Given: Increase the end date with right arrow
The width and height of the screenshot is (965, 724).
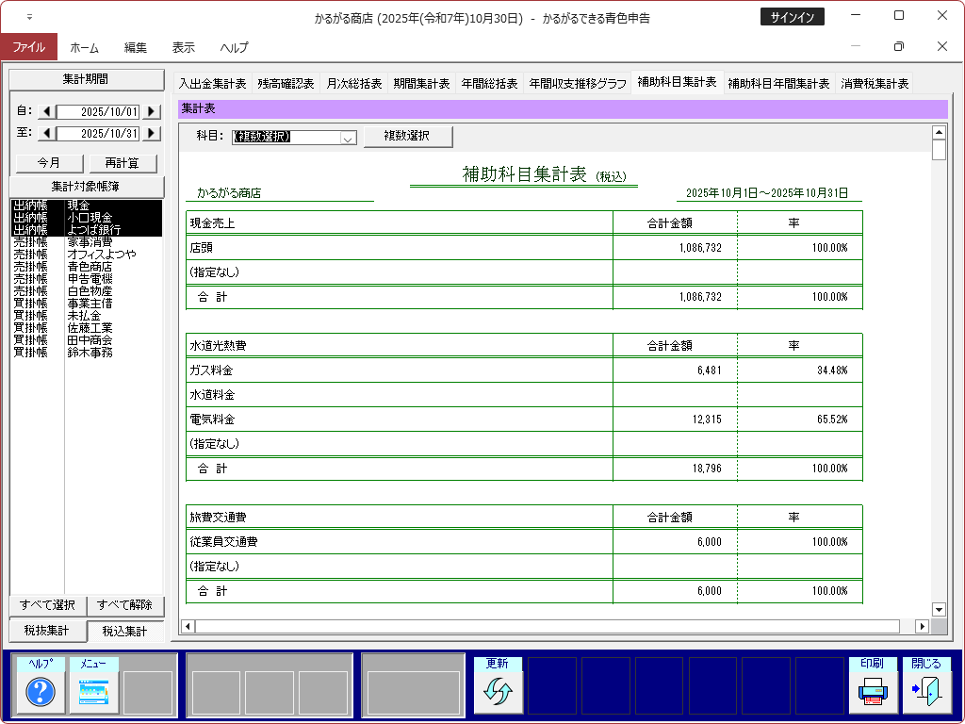Looking at the screenshot, I should (151, 134).
